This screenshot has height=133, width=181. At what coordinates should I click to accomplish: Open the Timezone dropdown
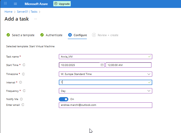pyautogui.click(x=106, y=74)
